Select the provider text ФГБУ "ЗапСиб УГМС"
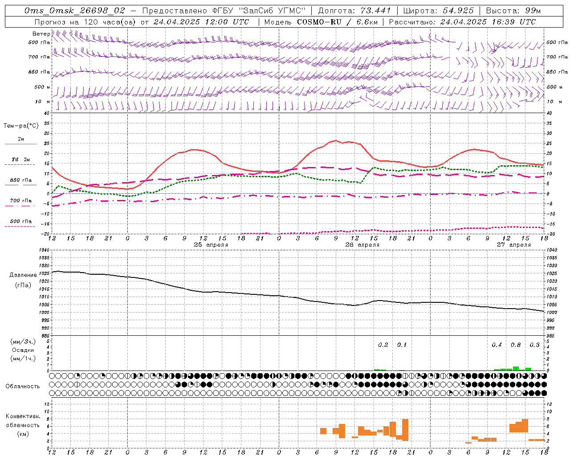Screen dimensions: 570x456 [x=259, y=11]
